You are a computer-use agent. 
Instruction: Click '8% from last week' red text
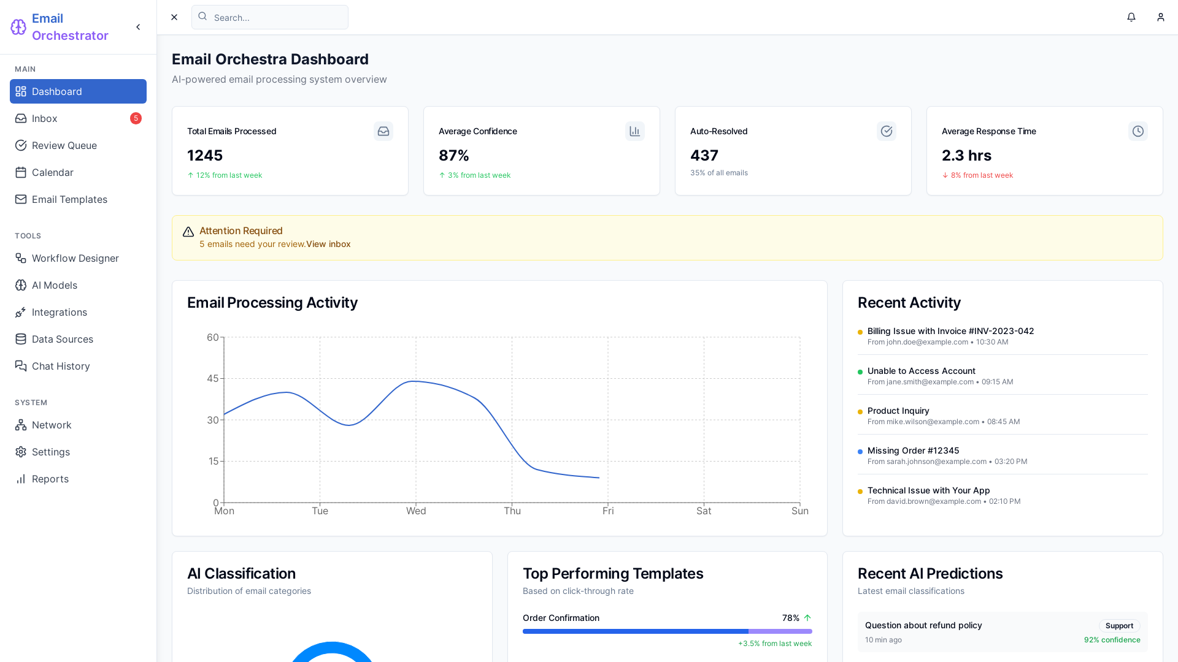tap(982, 175)
